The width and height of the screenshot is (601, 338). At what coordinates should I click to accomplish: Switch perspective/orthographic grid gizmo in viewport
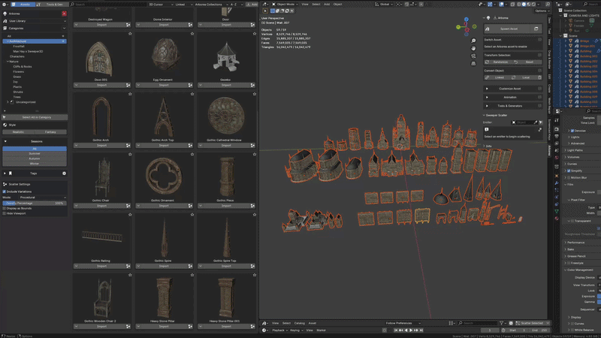pos(473,64)
